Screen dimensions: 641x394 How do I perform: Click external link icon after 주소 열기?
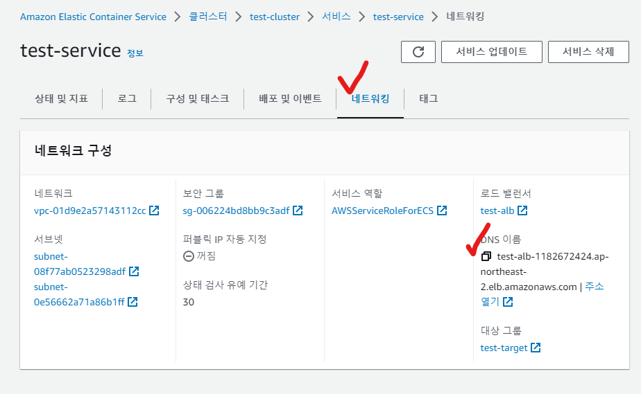click(508, 302)
